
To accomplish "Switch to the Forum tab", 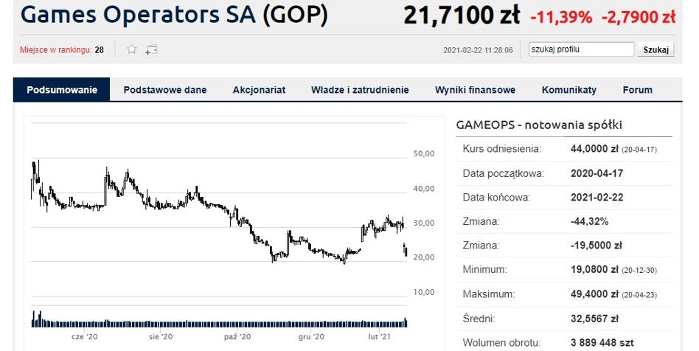I will (x=638, y=90).
